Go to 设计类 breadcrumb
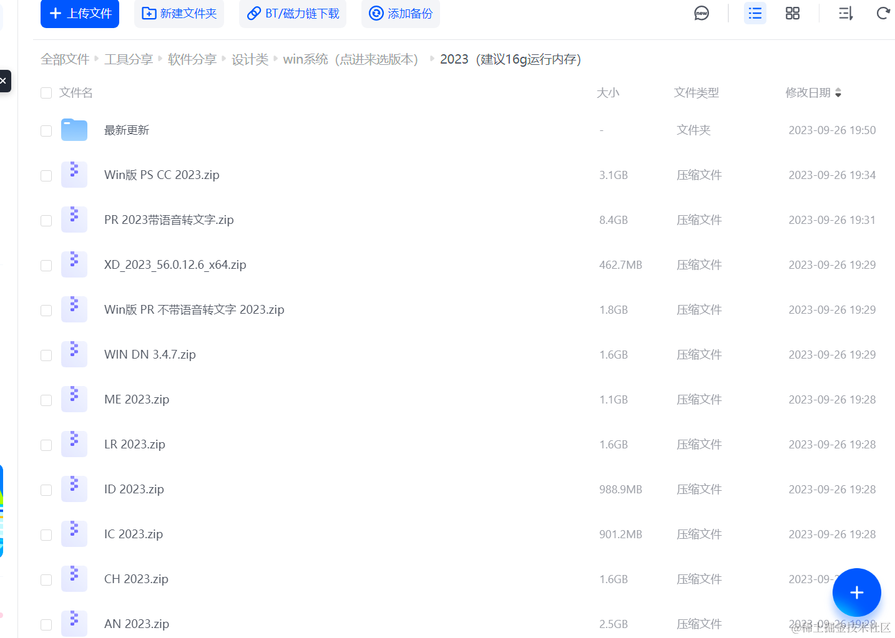 pos(250,59)
